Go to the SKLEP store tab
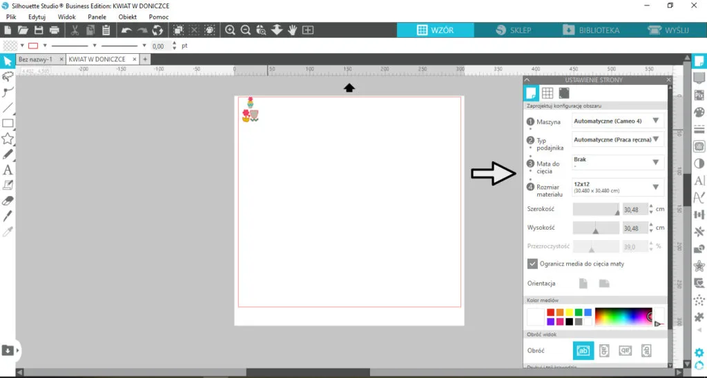Screen dimensions: 707x378 click(x=513, y=30)
